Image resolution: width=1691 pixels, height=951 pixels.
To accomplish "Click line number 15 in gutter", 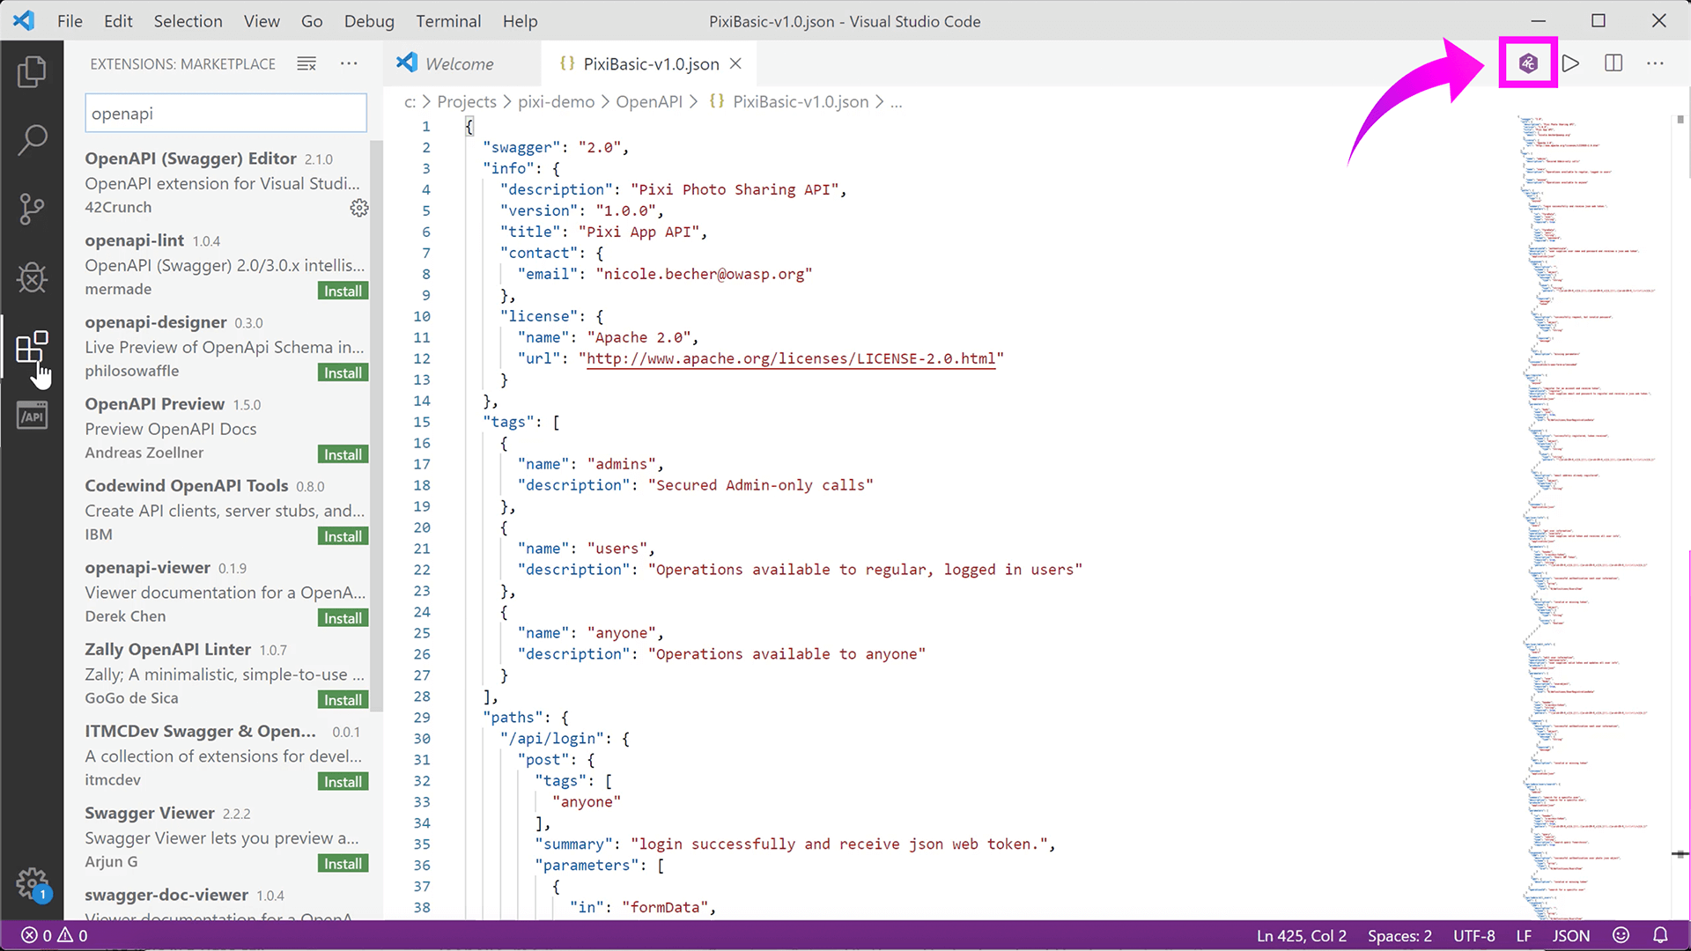I will point(422,422).
